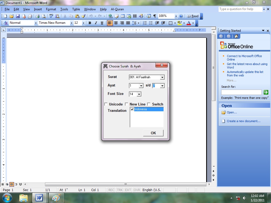Click OK in Choose Surah dialog
Screen dimensions: 271x203
tap(153, 133)
